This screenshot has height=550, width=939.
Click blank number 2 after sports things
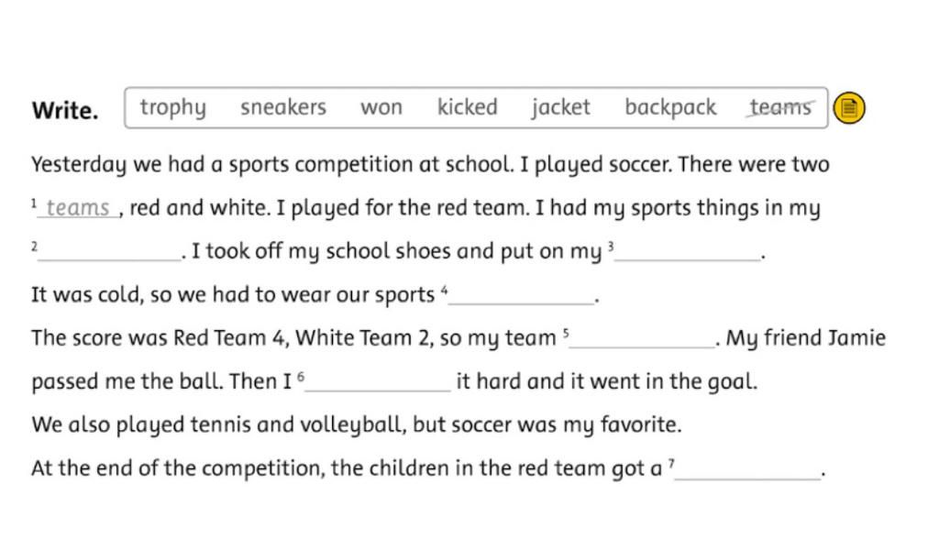pyautogui.click(x=109, y=251)
